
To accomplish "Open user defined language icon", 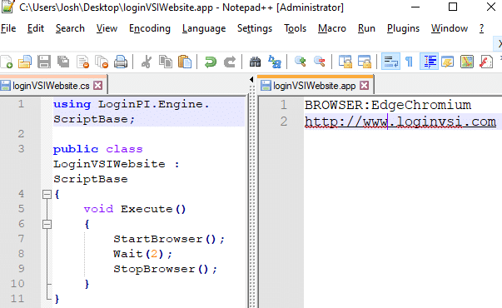I will (448, 62).
